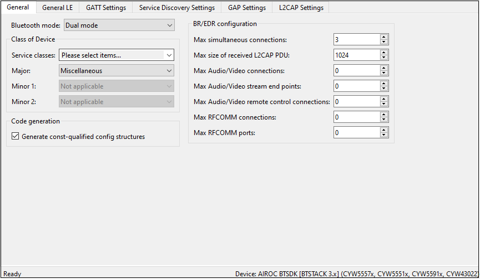
Task: Increase Max RFCOMM connections using up arrow
Action: point(384,115)
